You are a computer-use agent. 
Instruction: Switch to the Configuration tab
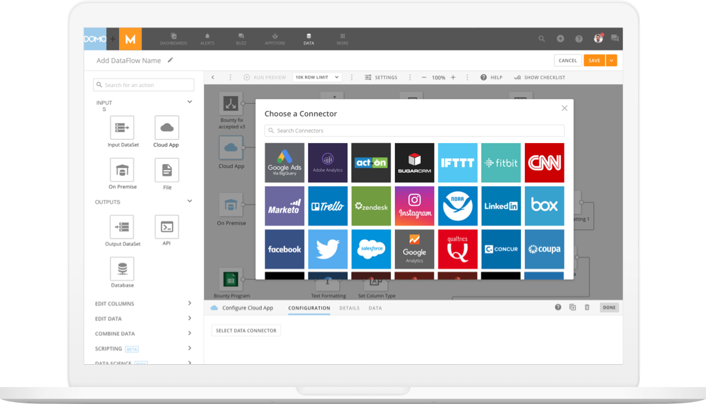pyautogui.click(x=309, y=308)
